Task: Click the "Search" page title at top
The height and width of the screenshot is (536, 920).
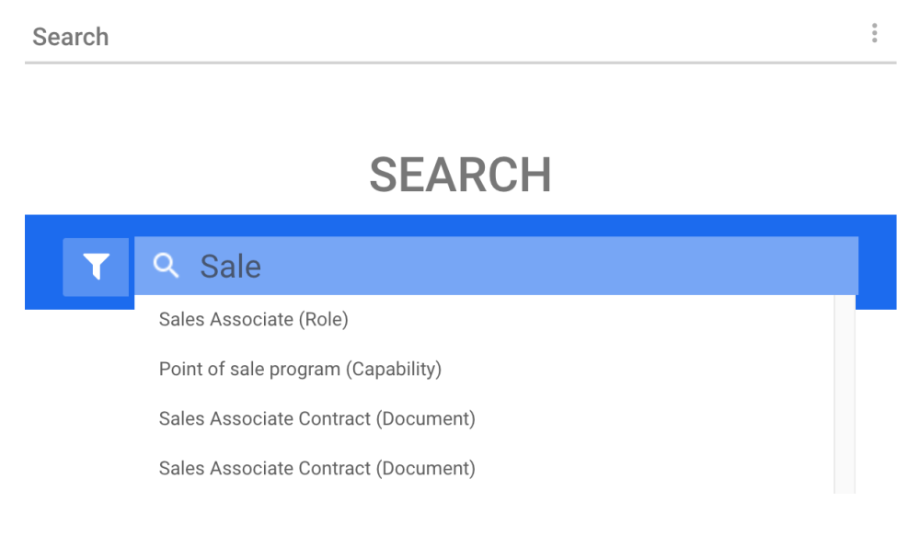Action: (x=71, y=38)
